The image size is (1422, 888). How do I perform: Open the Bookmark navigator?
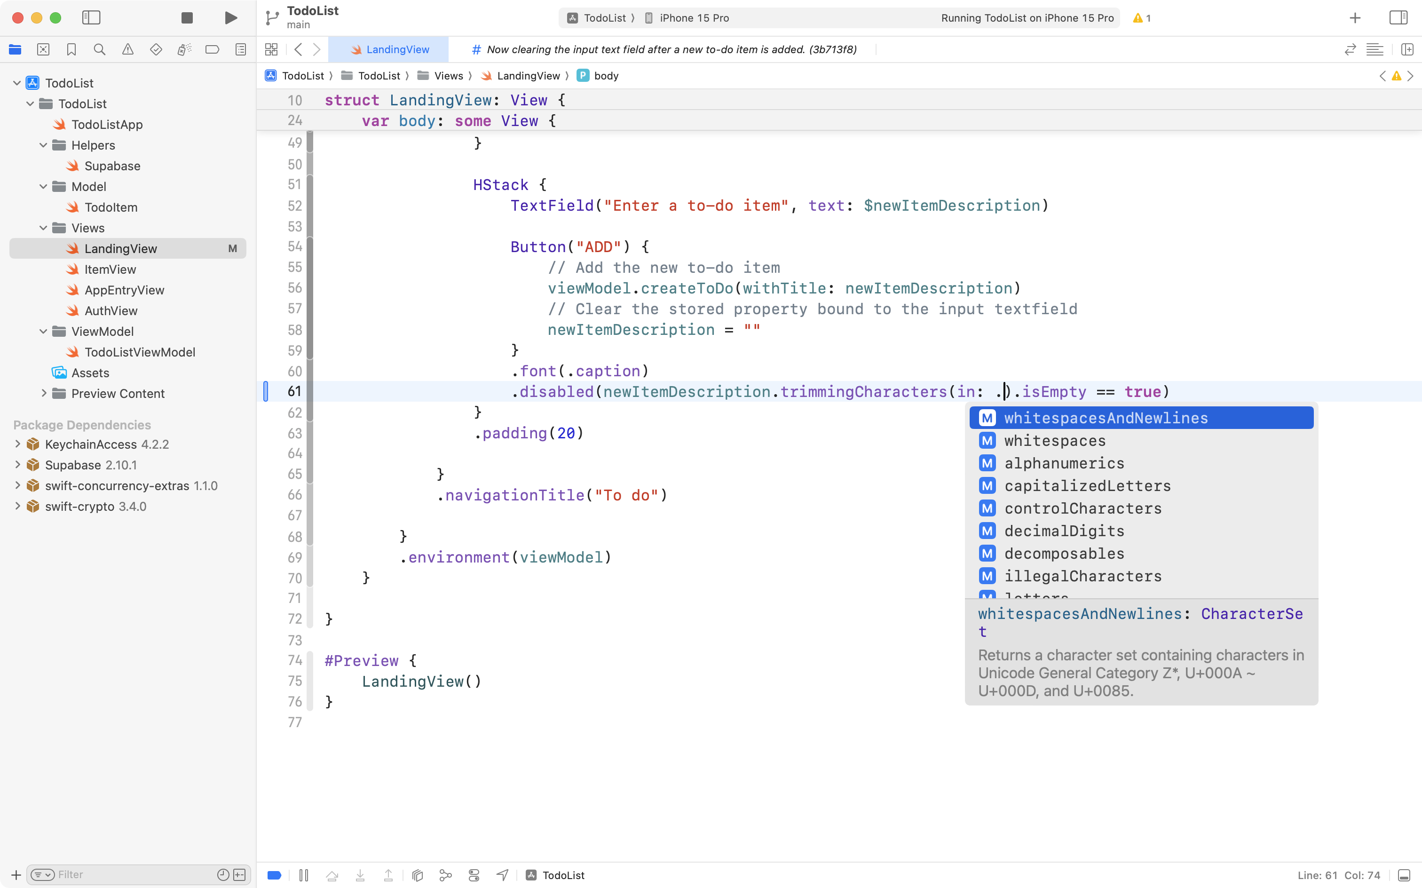[x=71, y=49]
